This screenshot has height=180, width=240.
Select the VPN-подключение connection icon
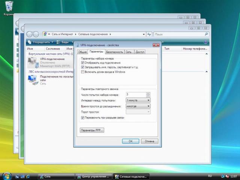click(x=33, y=63)
